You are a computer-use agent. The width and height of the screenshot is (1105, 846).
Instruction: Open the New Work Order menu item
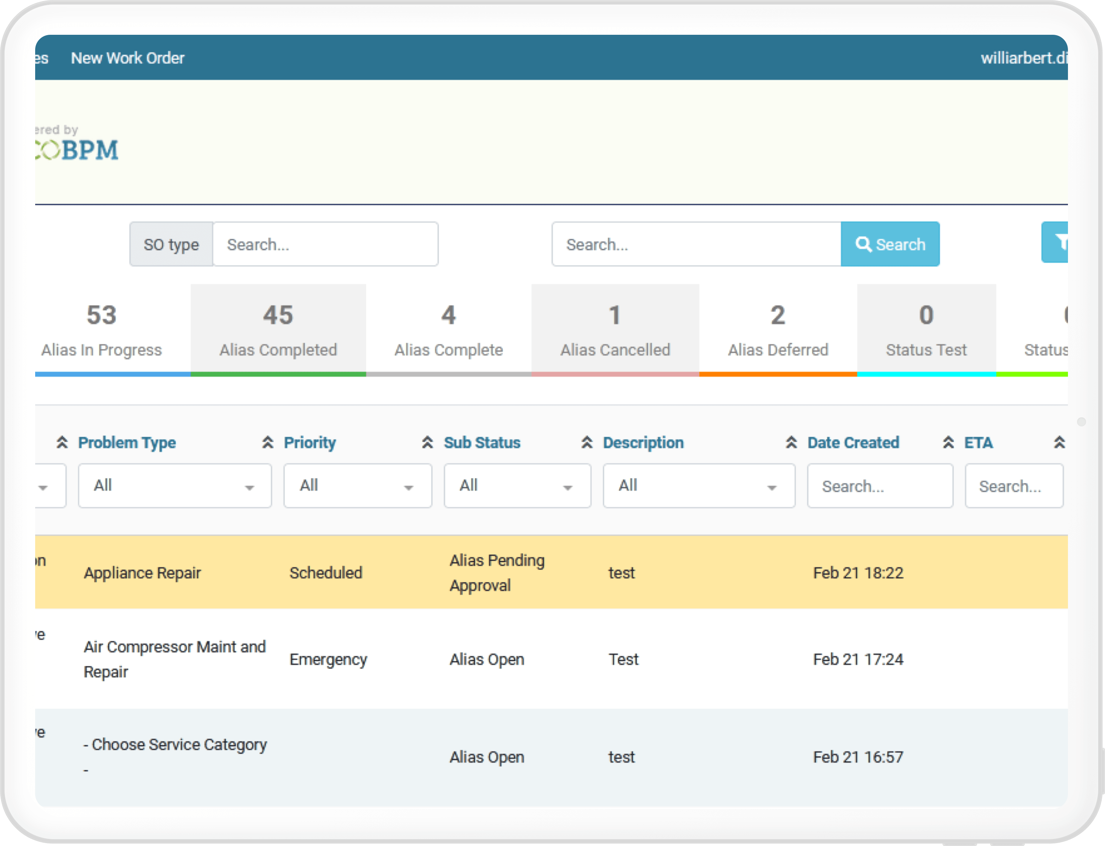(127, 58)
